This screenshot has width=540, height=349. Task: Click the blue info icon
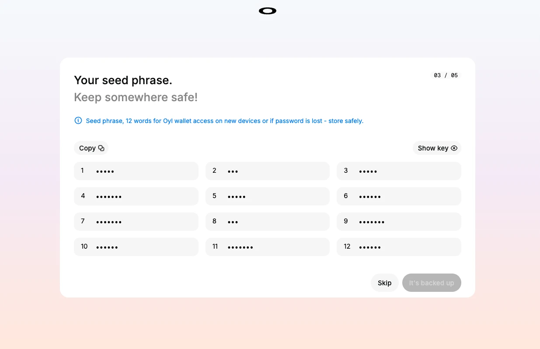point(78,120)
